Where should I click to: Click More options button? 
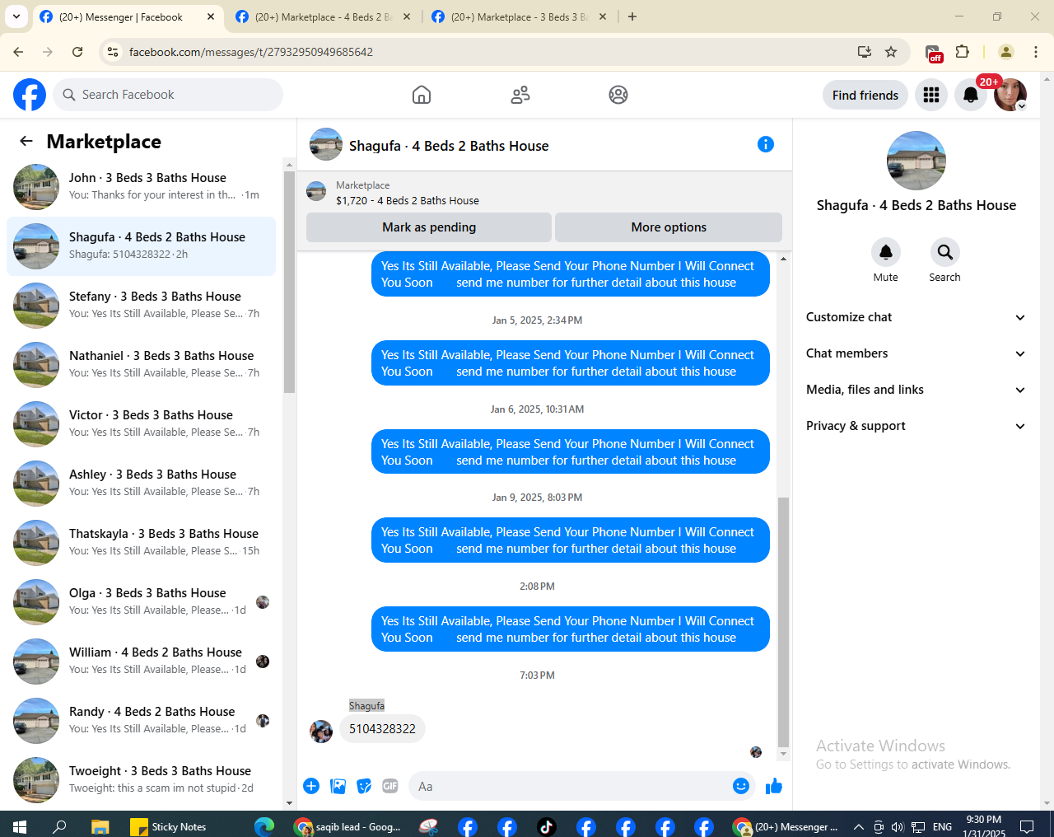669,227
